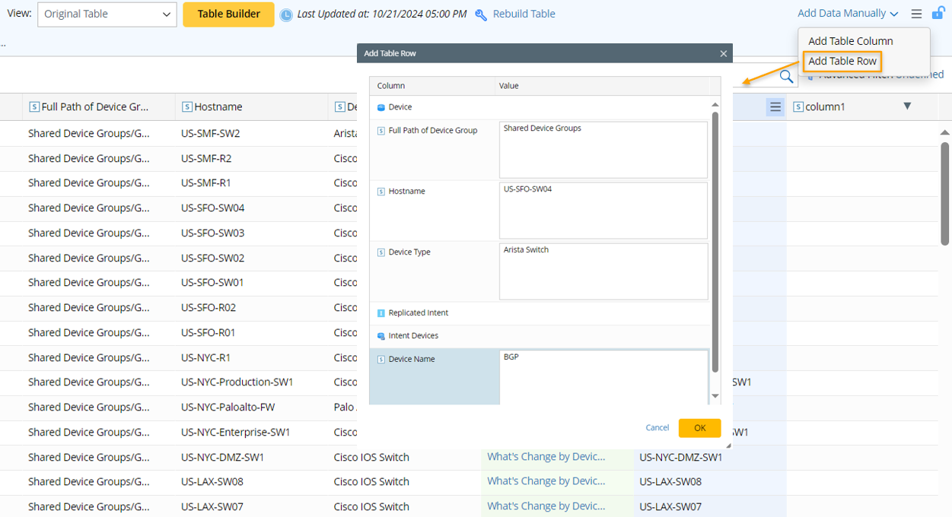The width and height of the screenshot is (952, 517).
Task: Expand the Add Data Manually dropdown
Action: pos(848,14)
